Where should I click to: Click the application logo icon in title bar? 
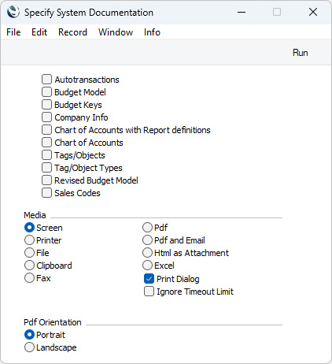[x=13, y=12]
